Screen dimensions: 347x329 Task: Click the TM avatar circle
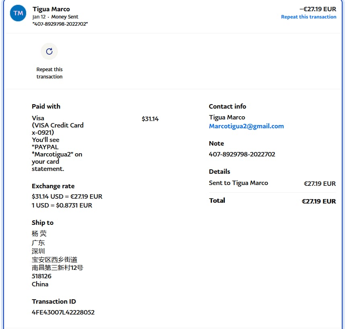[x=18, y=13]
